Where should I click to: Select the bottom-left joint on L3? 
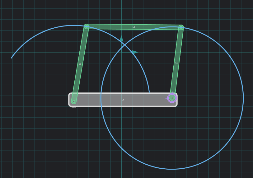tap(74, 101)
